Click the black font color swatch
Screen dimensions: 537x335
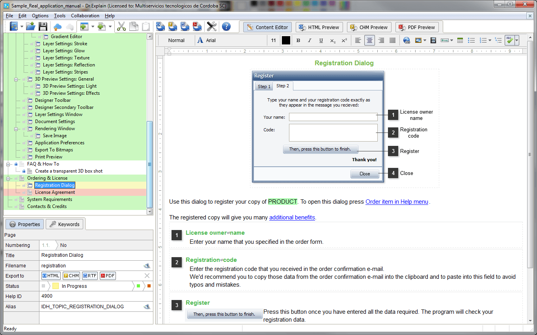286,40
